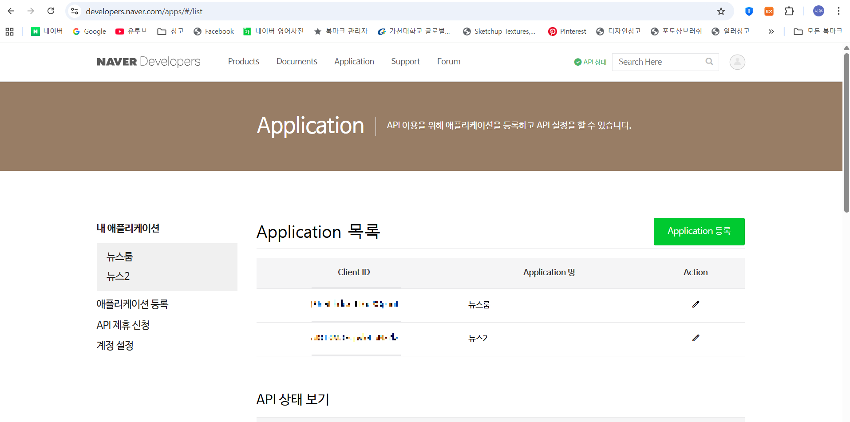
Task: Open the orange EX extension
Action: coord(769,11)
